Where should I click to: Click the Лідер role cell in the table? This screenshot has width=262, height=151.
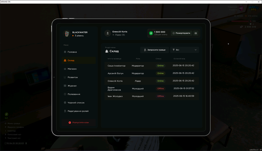tap(138, 81)
